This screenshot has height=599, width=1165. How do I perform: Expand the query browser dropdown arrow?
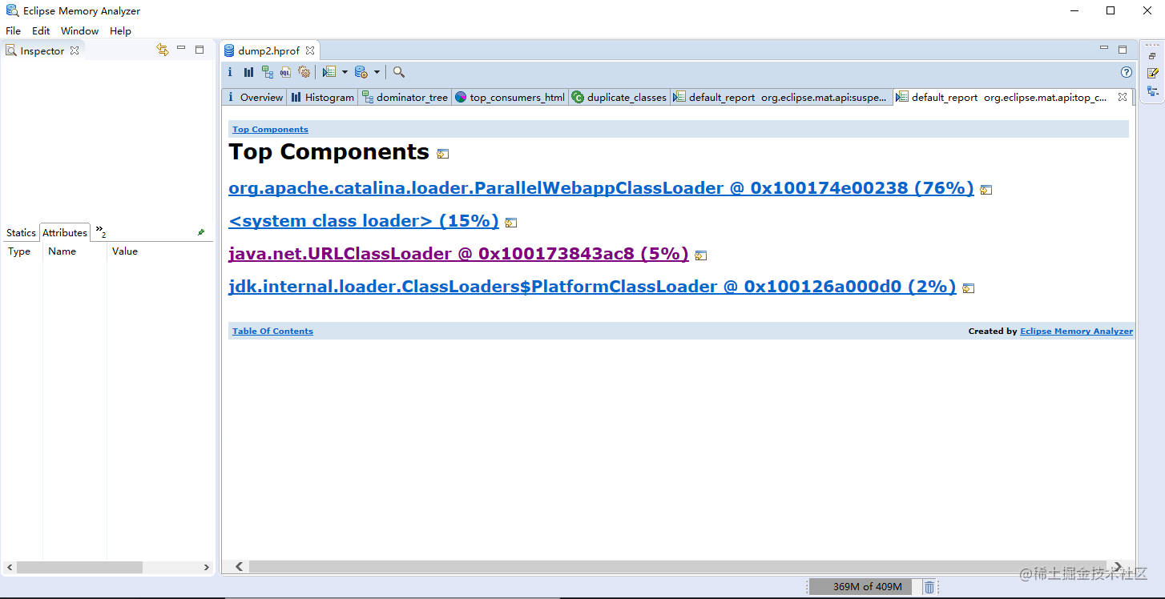(x=377, y=72)
